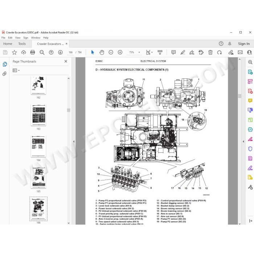Click the search tool in the right rail
This screenshot has height=254, width=254.
point(250,62)
